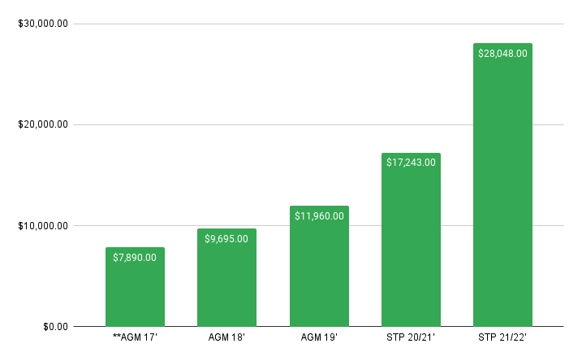Select the $9,695.00 data label
This screenshot has height=361, width=582.
pos(226,238)
